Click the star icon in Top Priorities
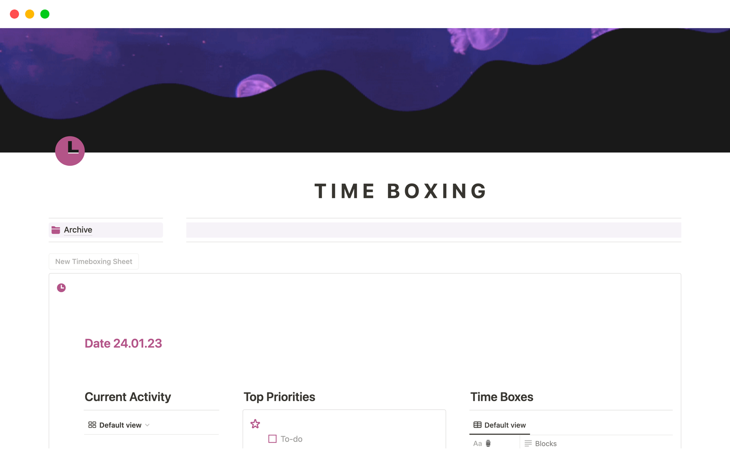 click(255, 424)
